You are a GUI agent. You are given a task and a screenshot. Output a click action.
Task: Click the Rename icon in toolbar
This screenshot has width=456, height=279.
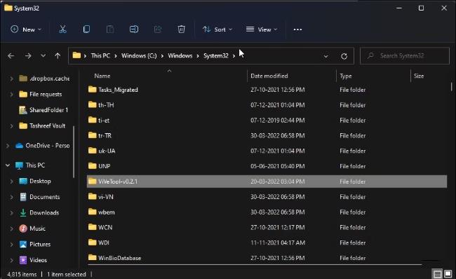[134, 29]
